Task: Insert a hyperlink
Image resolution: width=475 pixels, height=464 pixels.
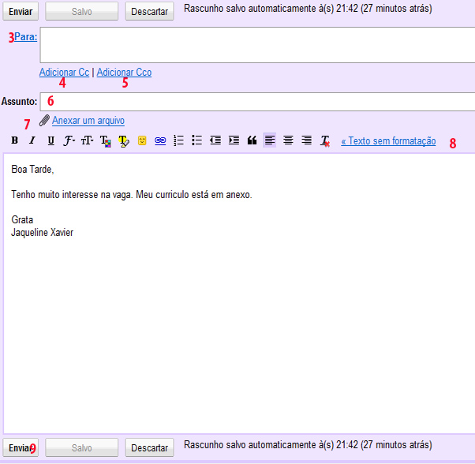Action: (160, 140)
